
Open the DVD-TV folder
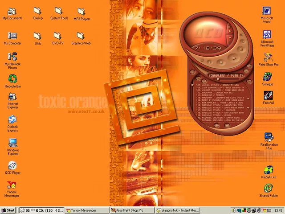[58, 38]
